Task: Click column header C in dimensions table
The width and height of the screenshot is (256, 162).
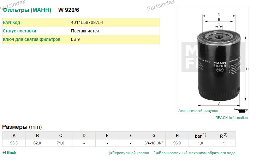Action: tap(61, 136)
